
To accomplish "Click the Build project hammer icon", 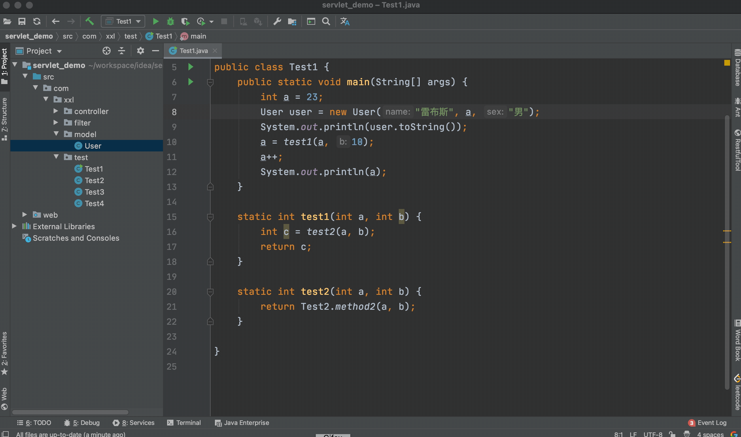I will [x=90, y=21].
